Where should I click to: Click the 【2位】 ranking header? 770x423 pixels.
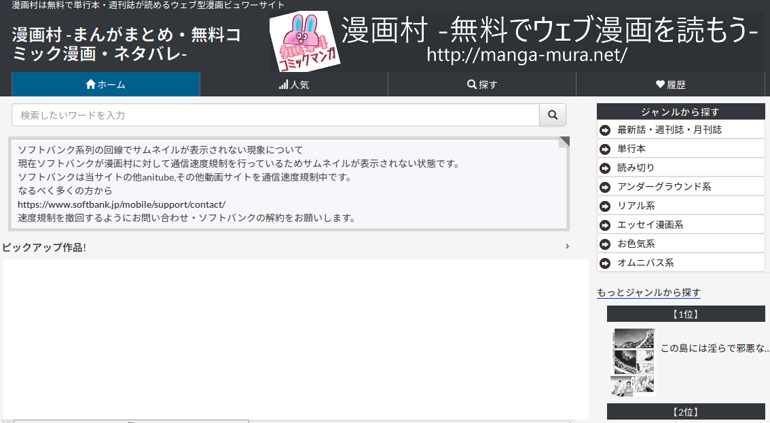[686, 411]
